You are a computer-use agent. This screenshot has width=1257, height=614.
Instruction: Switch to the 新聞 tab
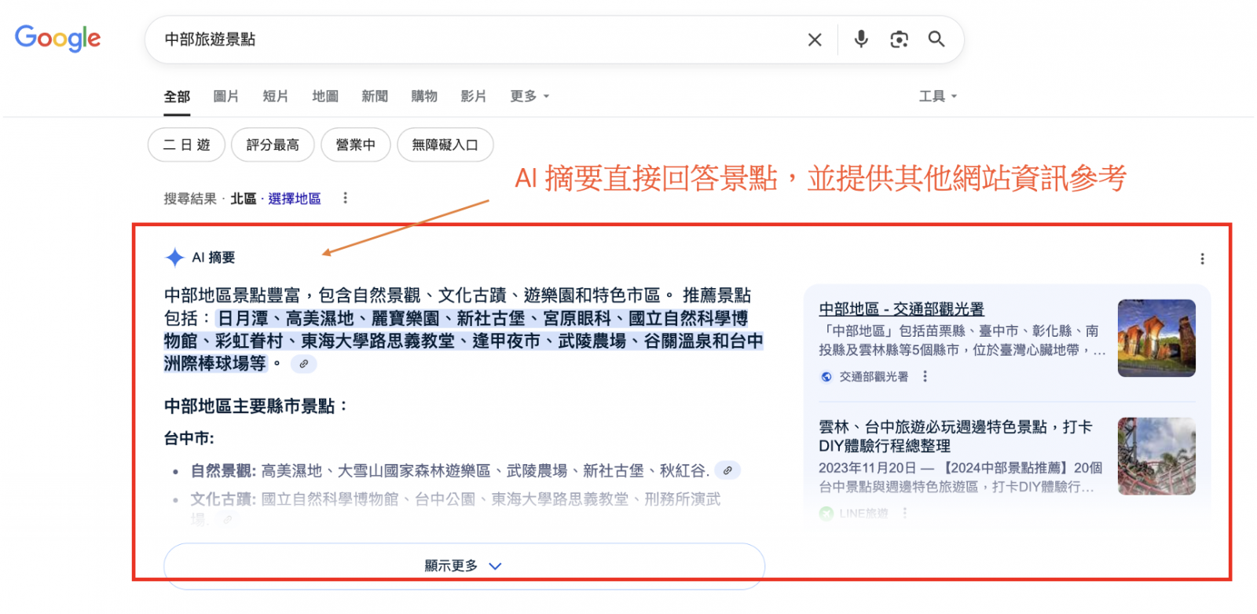(375, 97)
